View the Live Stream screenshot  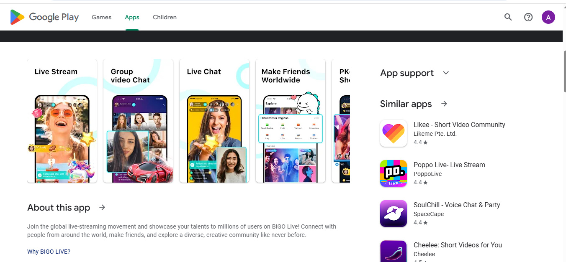coord(62,121)
